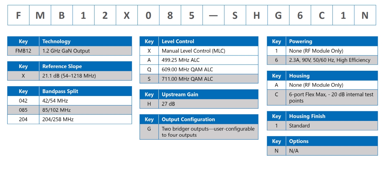Click the '204/258 MHz' cell

(85, 119)
